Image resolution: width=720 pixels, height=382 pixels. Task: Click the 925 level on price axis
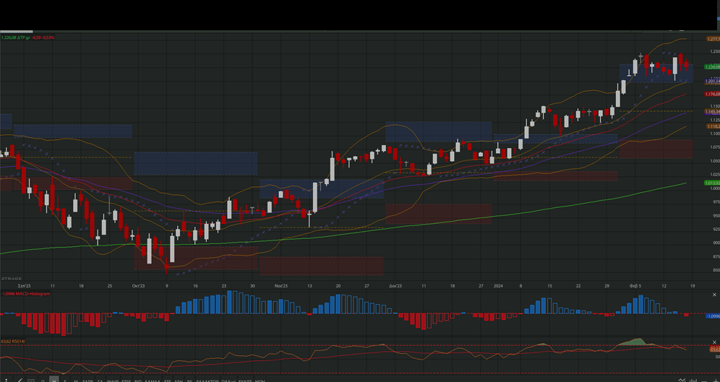716,229
